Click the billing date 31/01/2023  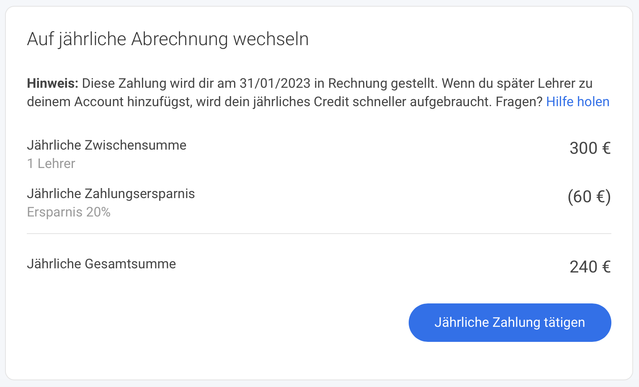275,83
